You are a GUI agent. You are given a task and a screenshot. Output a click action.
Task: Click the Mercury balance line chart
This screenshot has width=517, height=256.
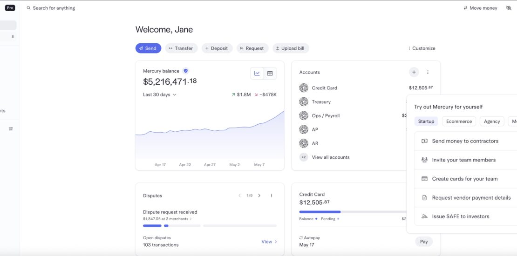(210, 135)
